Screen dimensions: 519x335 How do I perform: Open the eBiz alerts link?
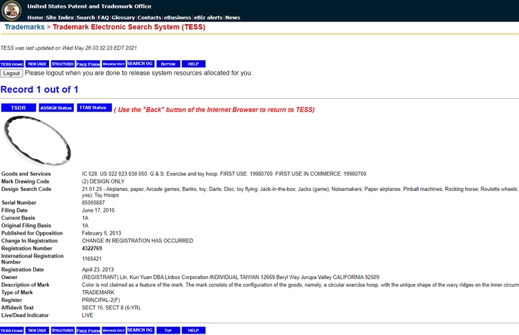pyautogui.click(x=208, y=17)
